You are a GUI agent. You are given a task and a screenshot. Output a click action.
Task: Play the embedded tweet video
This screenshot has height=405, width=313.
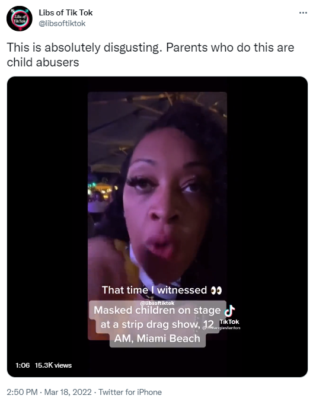157,227
